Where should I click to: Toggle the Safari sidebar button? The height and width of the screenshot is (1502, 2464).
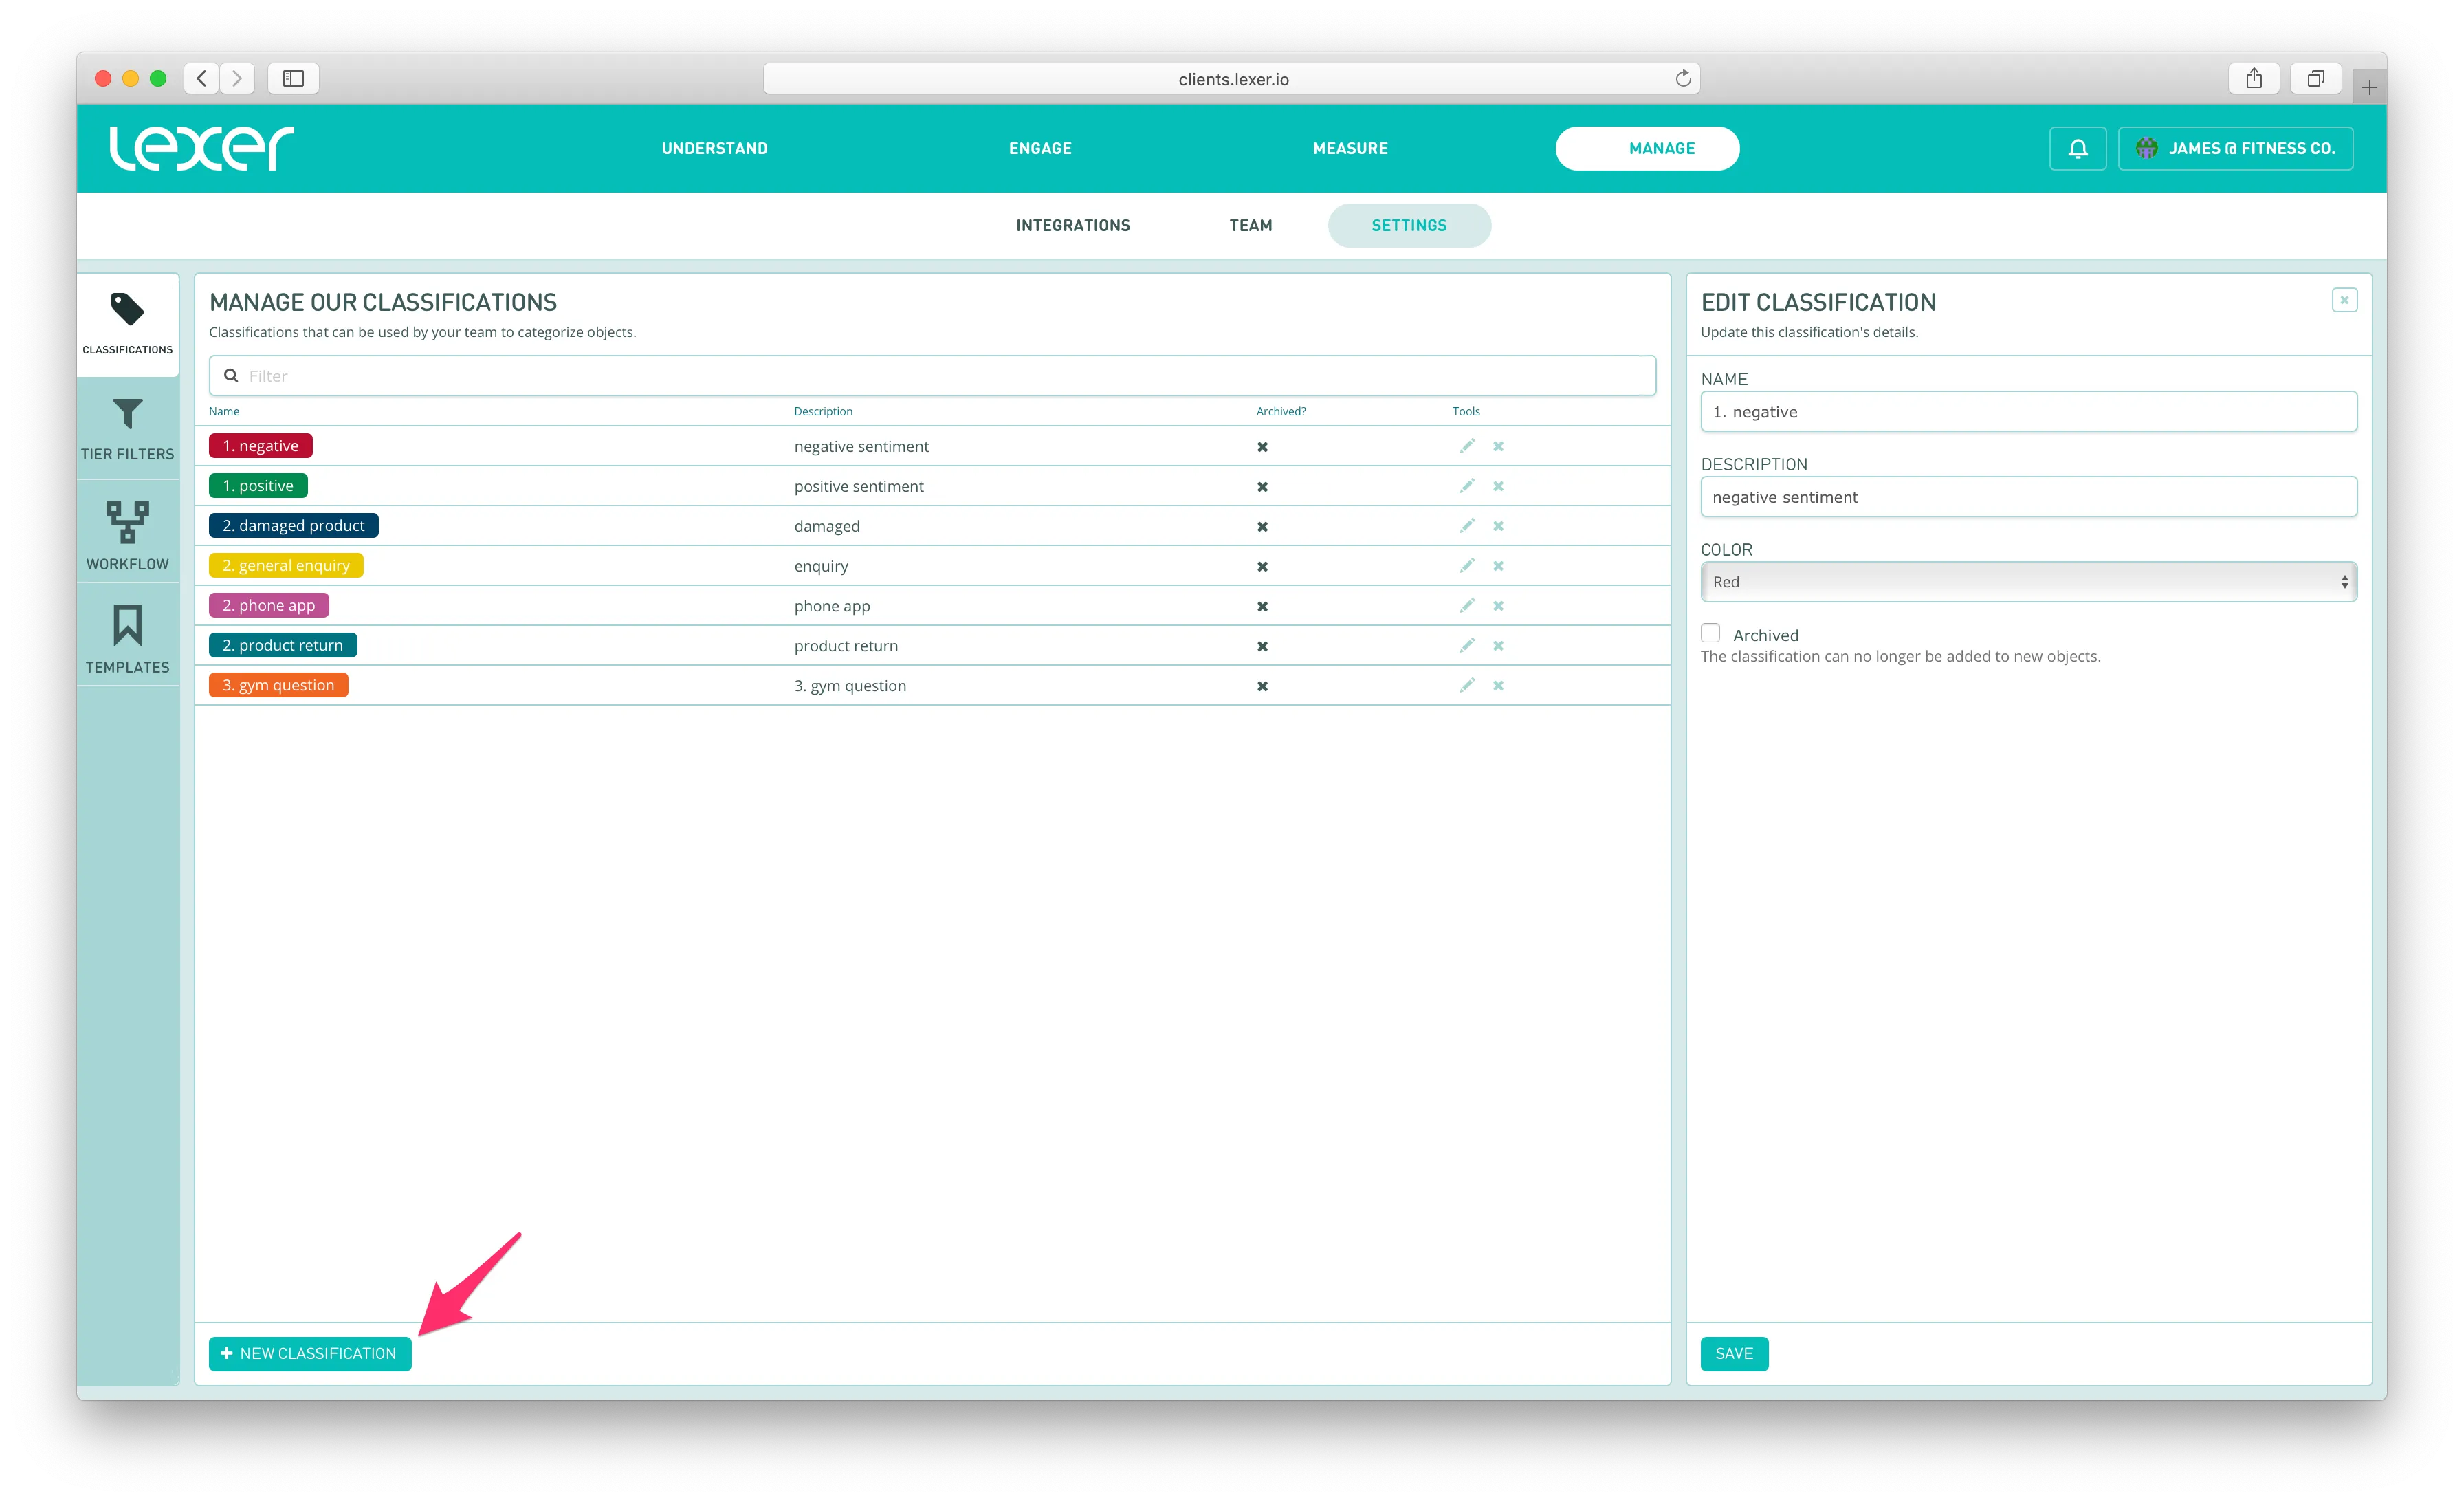point(293,78)
